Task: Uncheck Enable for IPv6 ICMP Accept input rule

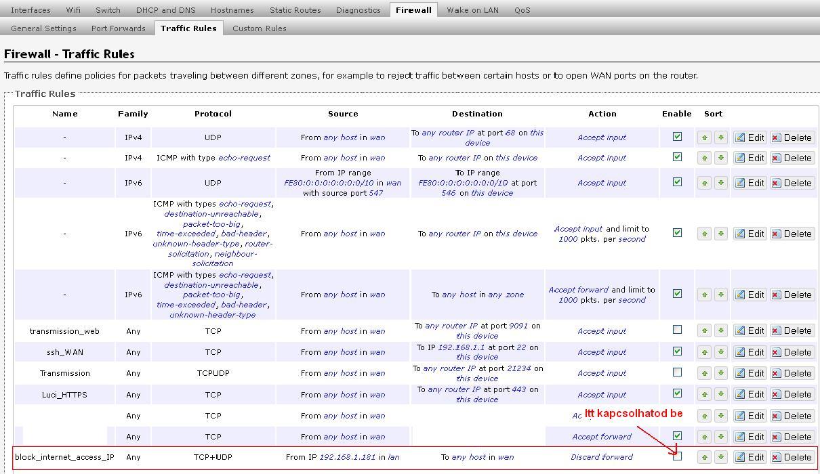Action: point(677,232)
